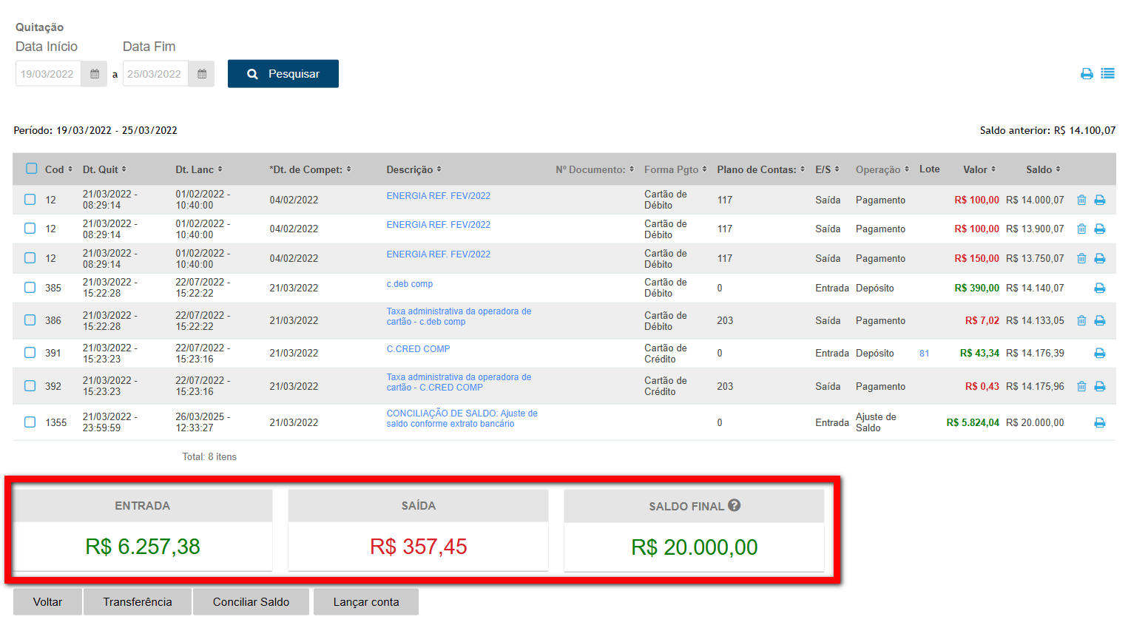Click the Data Início date field
Screen dimensions: 1131x628
pos(48,74)
